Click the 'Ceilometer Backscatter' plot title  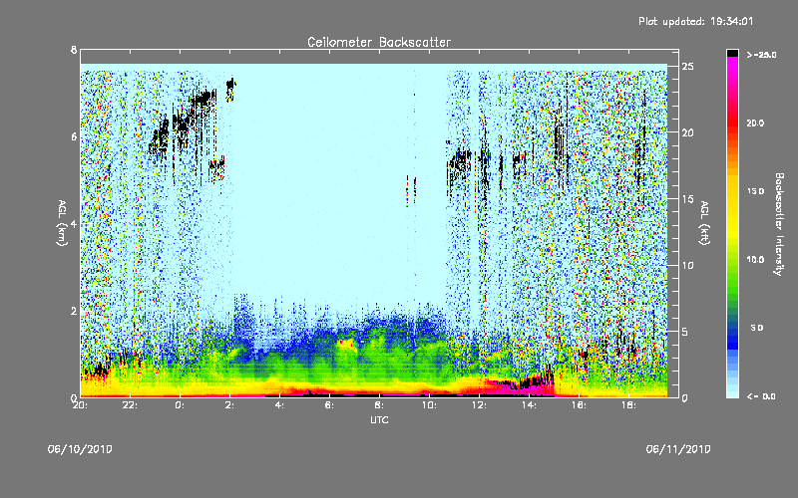[x=379, y=42]
